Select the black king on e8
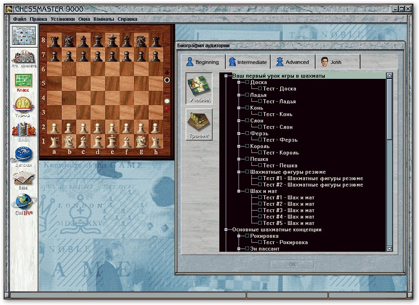The image size is (419, 305). pyautogui.click(x=112, y=40)
